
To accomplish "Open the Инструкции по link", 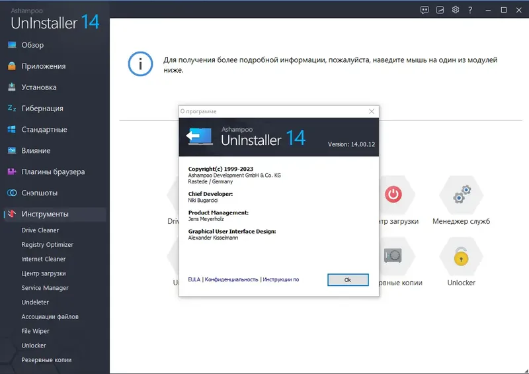I will 280,279.
